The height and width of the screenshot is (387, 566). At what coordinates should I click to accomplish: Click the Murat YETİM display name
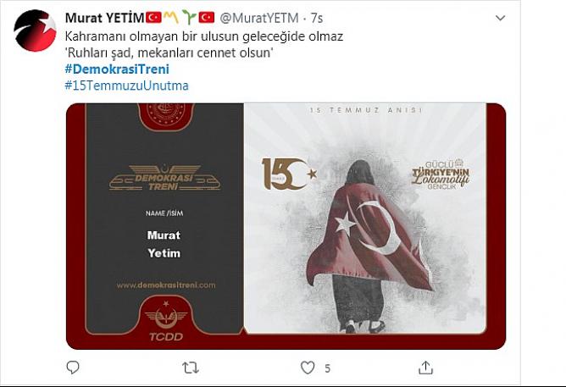(105, 18)
